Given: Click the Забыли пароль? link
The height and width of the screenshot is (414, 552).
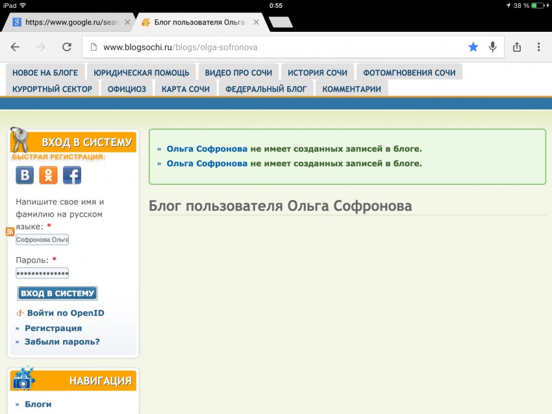Looking at the screenshot, I should click(x=62, y=342).
